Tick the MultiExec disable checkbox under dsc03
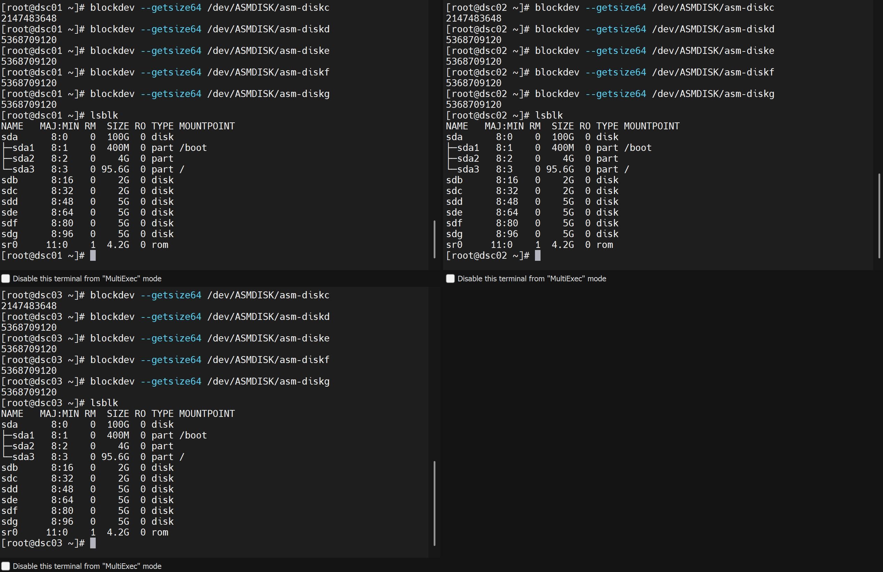The image size is (883, 572). (x=6, y=566)
